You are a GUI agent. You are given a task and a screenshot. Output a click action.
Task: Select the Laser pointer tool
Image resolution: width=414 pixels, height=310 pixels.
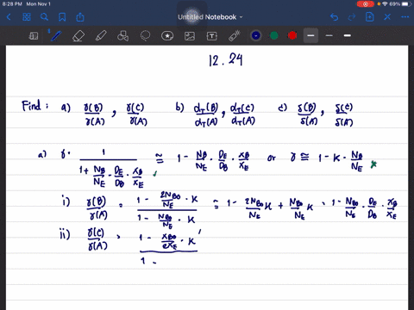[235, 36]
